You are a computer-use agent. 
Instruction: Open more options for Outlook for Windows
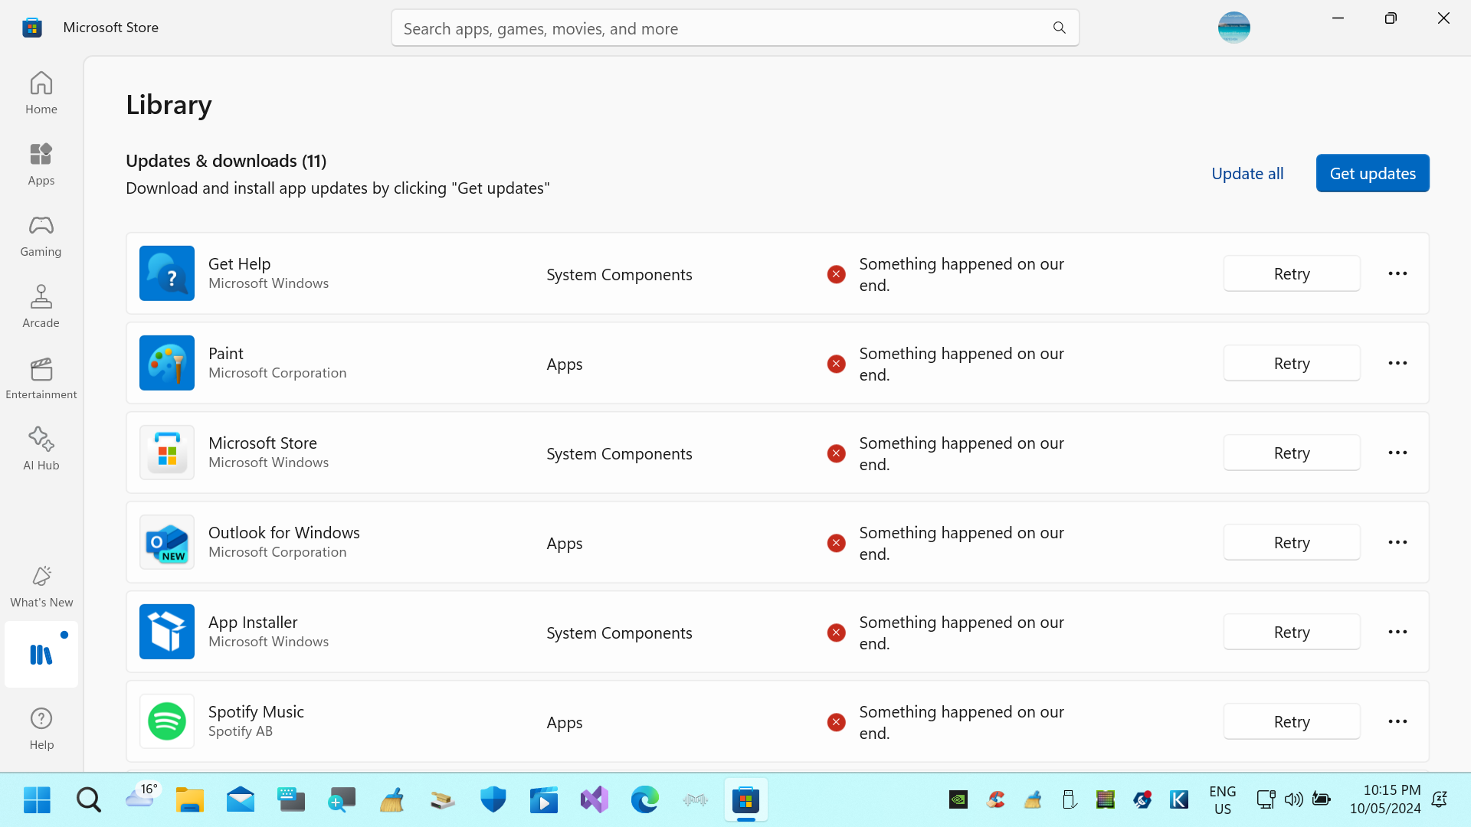point(1397,542)
